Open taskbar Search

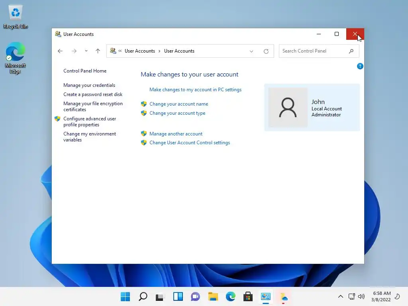point(143,296)
